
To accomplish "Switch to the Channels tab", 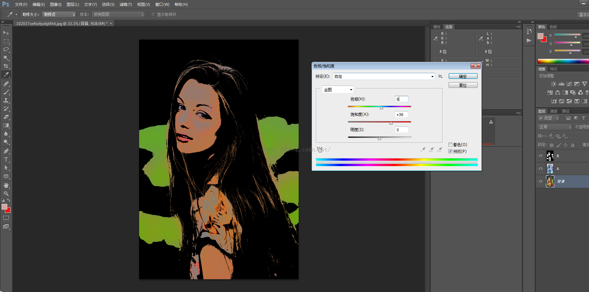I will click(x=553, y=111).
